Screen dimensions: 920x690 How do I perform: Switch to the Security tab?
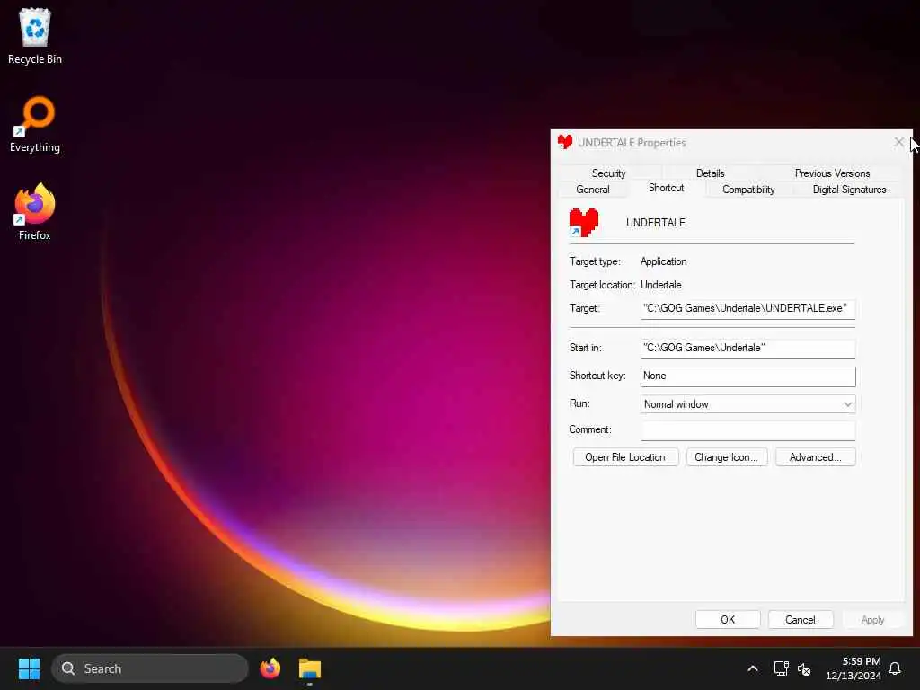(x=608, y=173)
